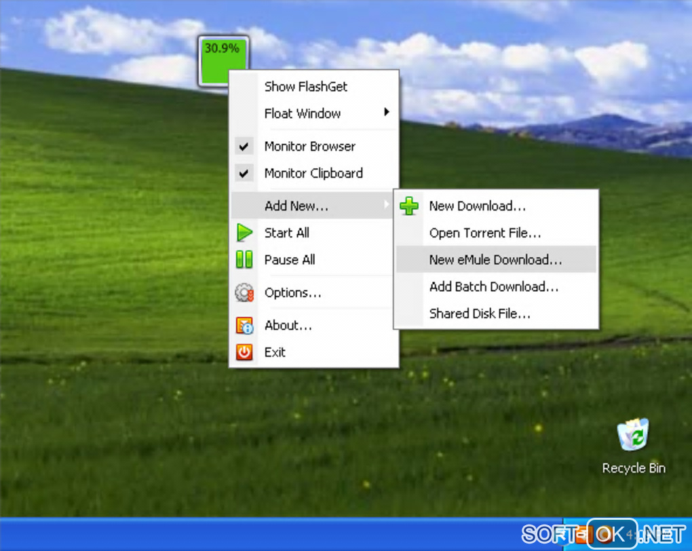Viewport: 692px width, 551px height.
Task: Click the green play Start All icon
Action: point(244,233)
